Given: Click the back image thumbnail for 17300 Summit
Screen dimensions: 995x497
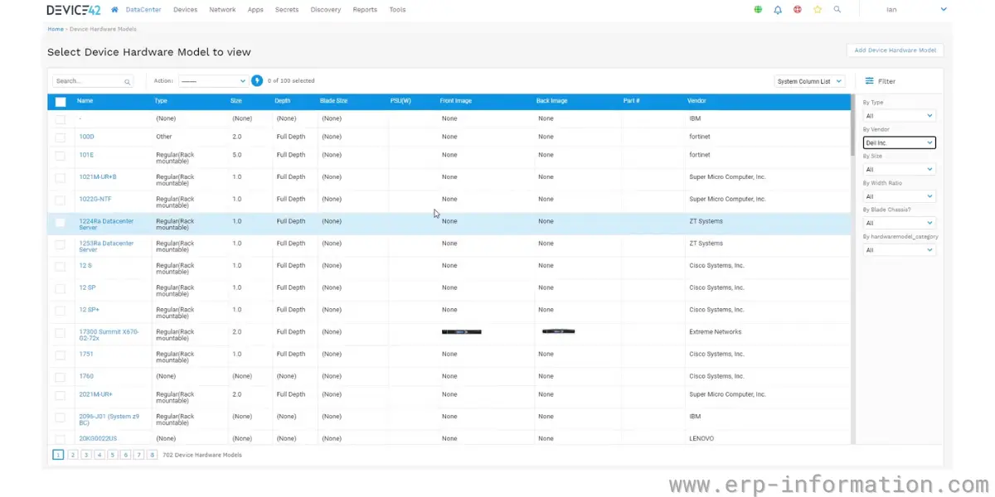Looking at the screenshot, I should tap(558, 331).
